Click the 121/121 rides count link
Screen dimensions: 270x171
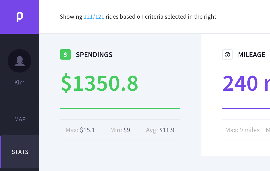(94, 17)
